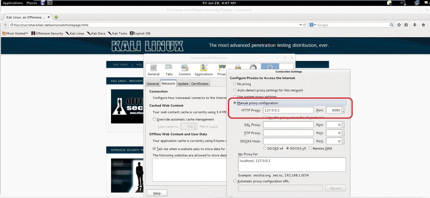The image size is (430, 198).
Task: Open the search engine selector dropdown
Action: pyautogui.click(x=313, y=25)
